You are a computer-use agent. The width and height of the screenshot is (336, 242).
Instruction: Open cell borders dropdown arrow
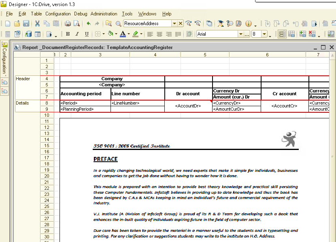(104, 34)
